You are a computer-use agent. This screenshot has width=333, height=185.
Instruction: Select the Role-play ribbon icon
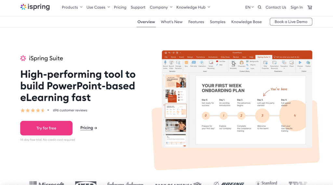tap(193, 64)
